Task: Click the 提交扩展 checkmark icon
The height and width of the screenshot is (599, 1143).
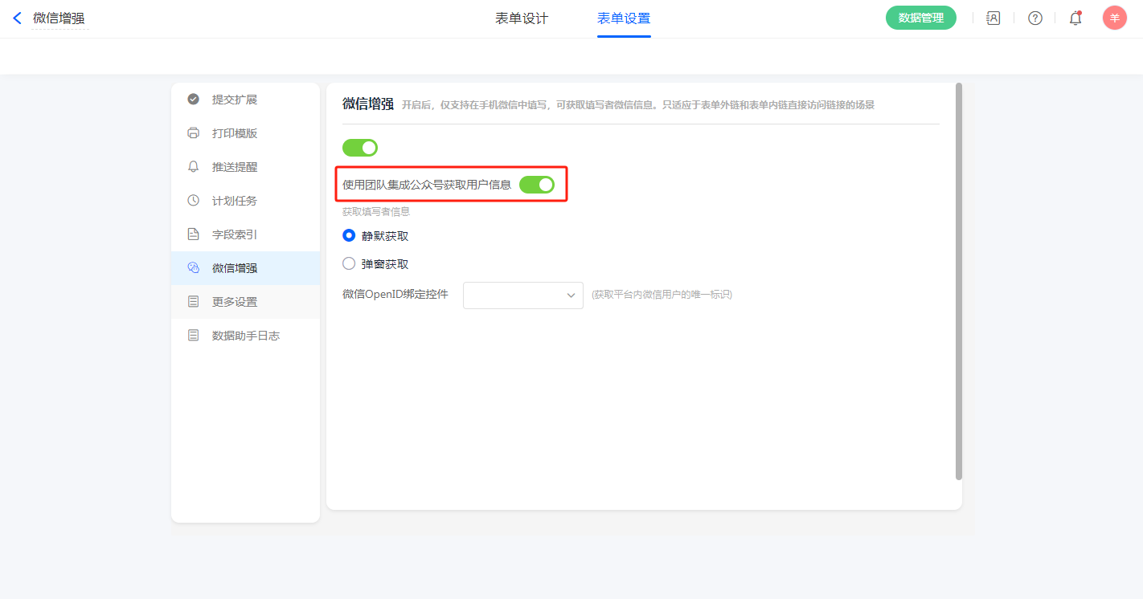Action: point(193,100)
